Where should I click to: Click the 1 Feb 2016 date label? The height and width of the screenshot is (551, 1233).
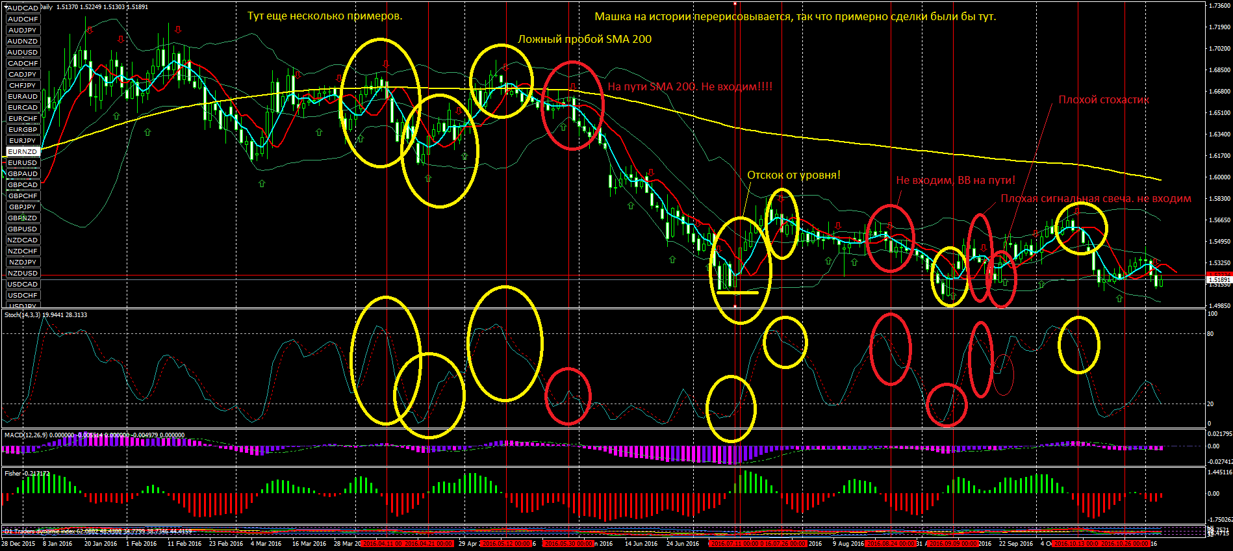click(141, 543)
